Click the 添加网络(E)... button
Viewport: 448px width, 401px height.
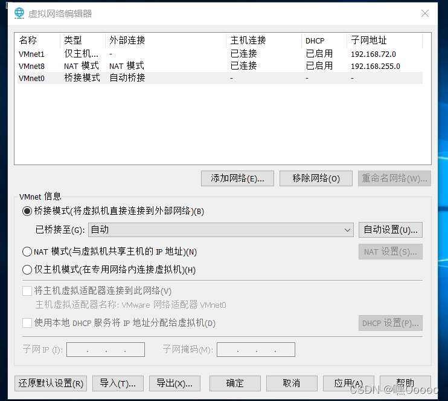click(237, 178)
